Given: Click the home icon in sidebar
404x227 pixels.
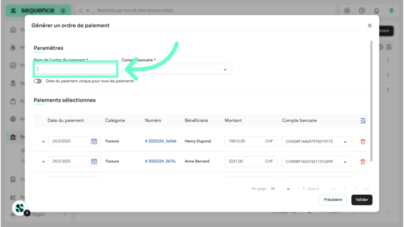Looking at the screenshot, I should [13, 30].
